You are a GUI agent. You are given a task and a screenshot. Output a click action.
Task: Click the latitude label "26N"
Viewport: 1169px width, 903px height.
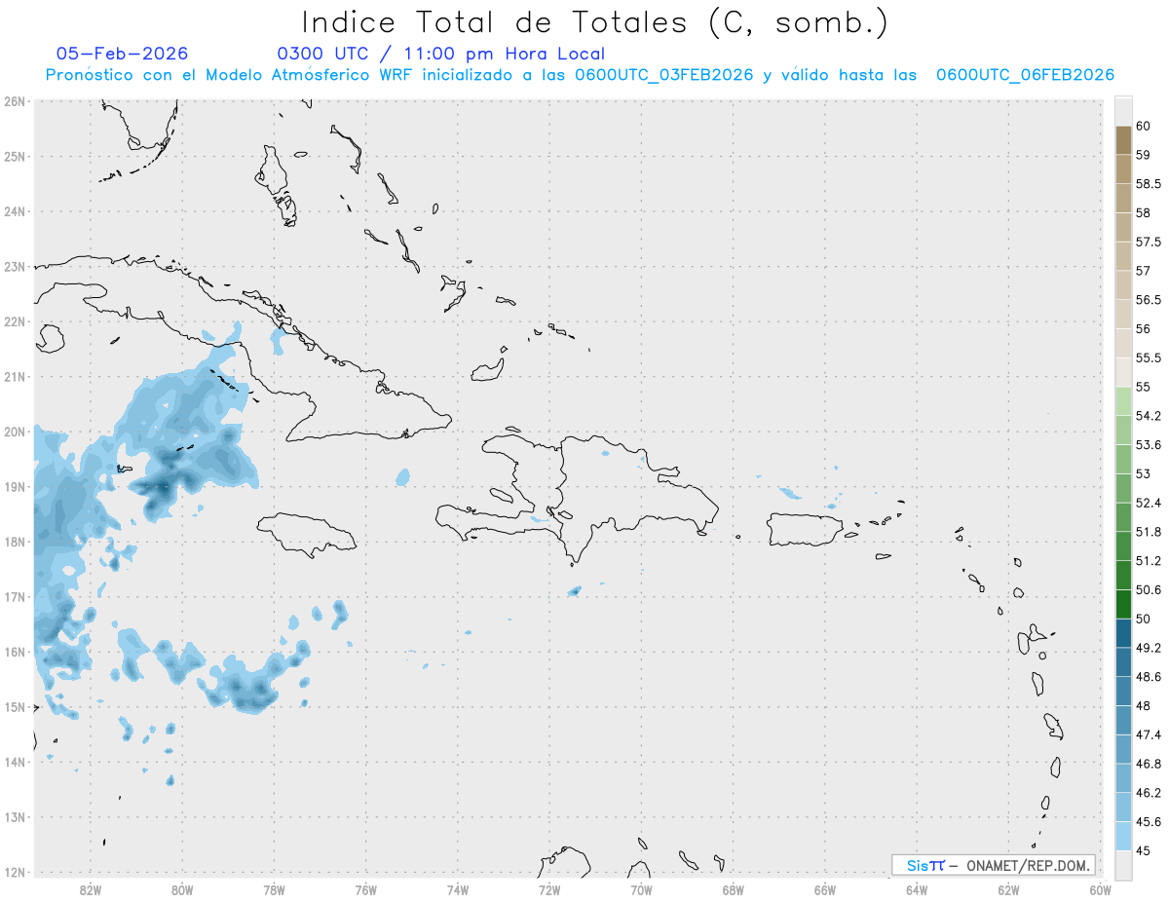pyautogui.click(x=15, y=101)
